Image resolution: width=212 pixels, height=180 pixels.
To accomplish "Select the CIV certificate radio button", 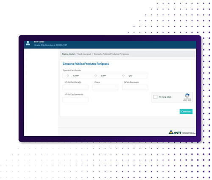I will pos(123,76).
